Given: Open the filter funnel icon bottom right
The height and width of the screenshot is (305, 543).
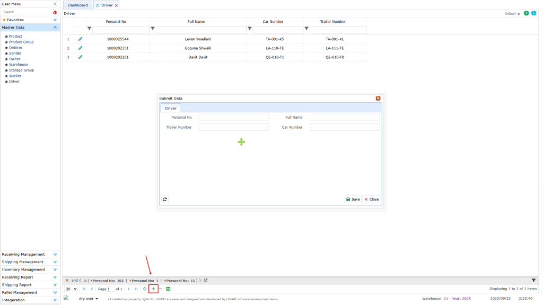Looking at the screenshot, I should tap(532, 280).
